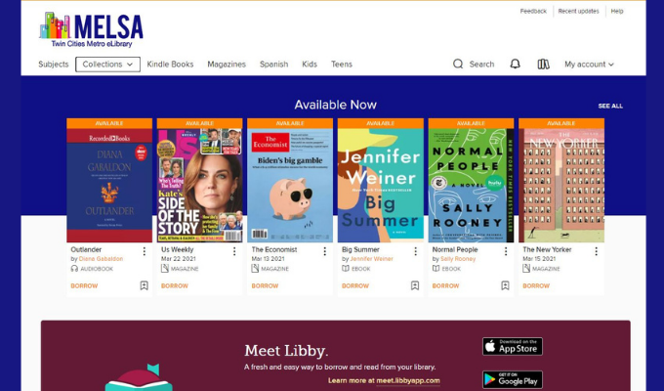Toggle the wish list bookmark for Normal People
Viewport: 664px width, 391px height.
[x=505, y=285]
